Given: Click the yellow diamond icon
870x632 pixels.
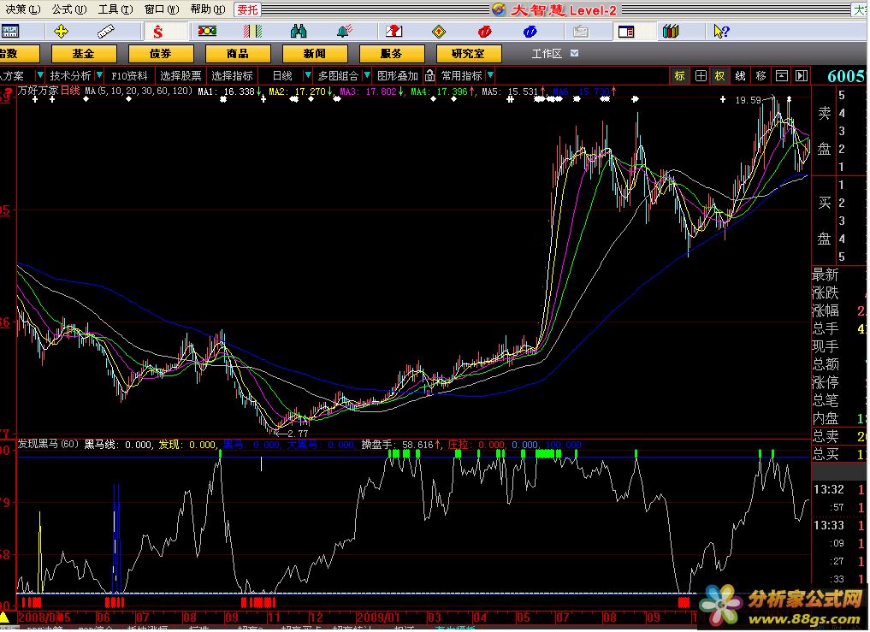Looking at the screenshot, I should pos(439,32).
